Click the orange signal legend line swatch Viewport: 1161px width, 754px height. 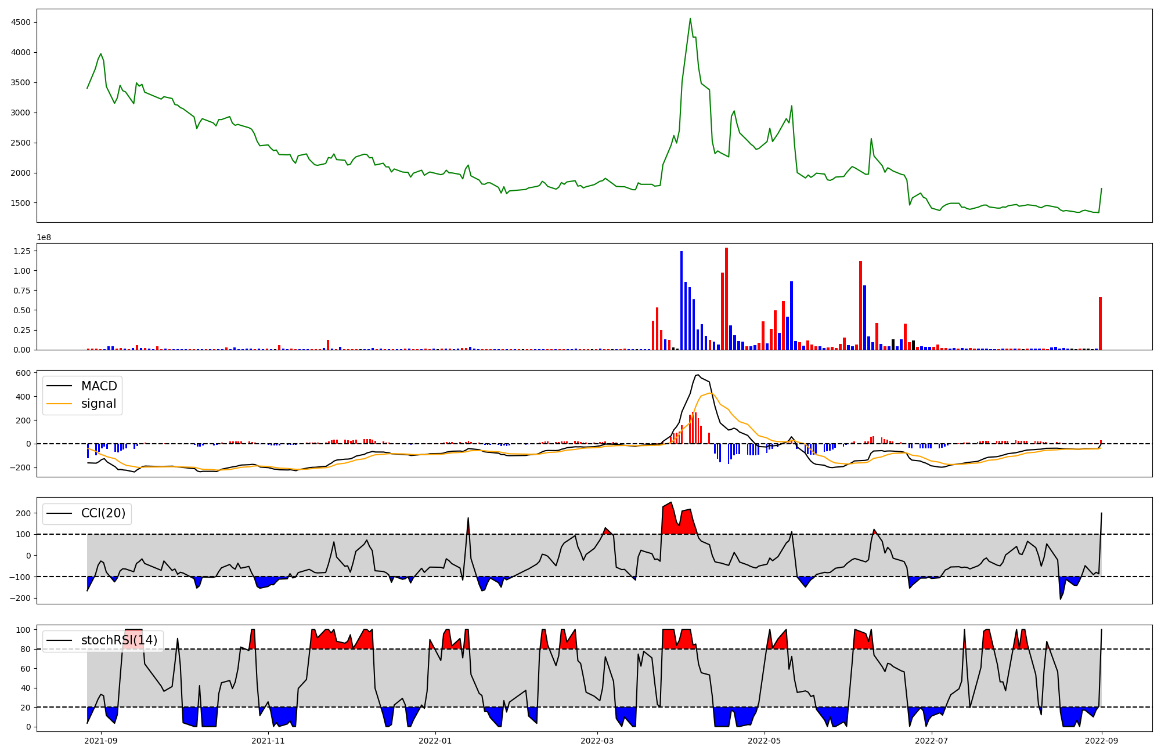59,404
